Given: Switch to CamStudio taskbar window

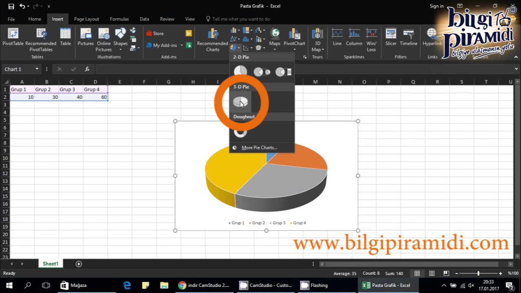Looking at the screenshot, I should coord(267,285).
